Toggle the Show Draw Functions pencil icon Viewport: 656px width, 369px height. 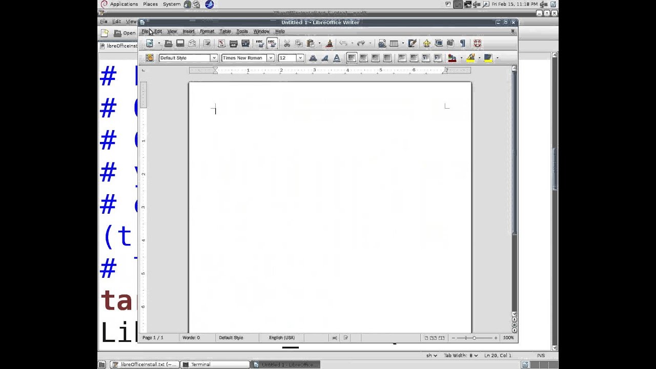[x=413, y=43]
